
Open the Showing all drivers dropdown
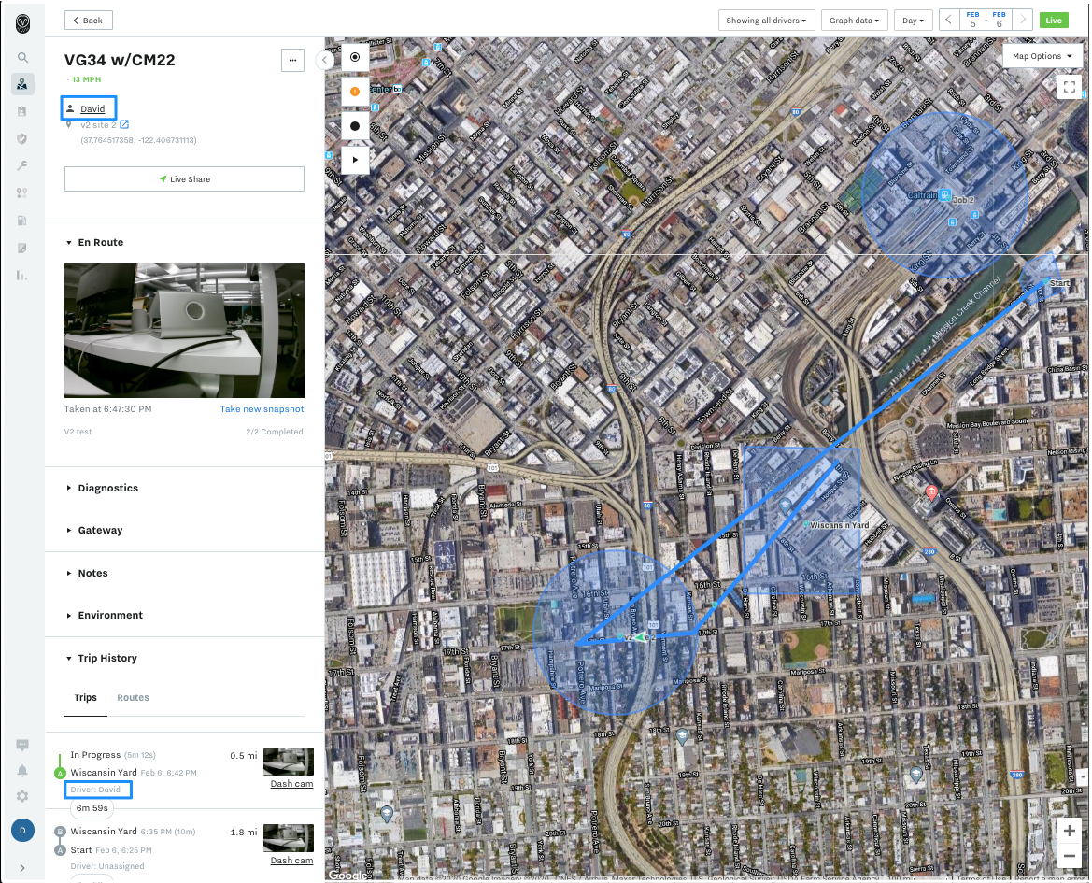(766, 20)
